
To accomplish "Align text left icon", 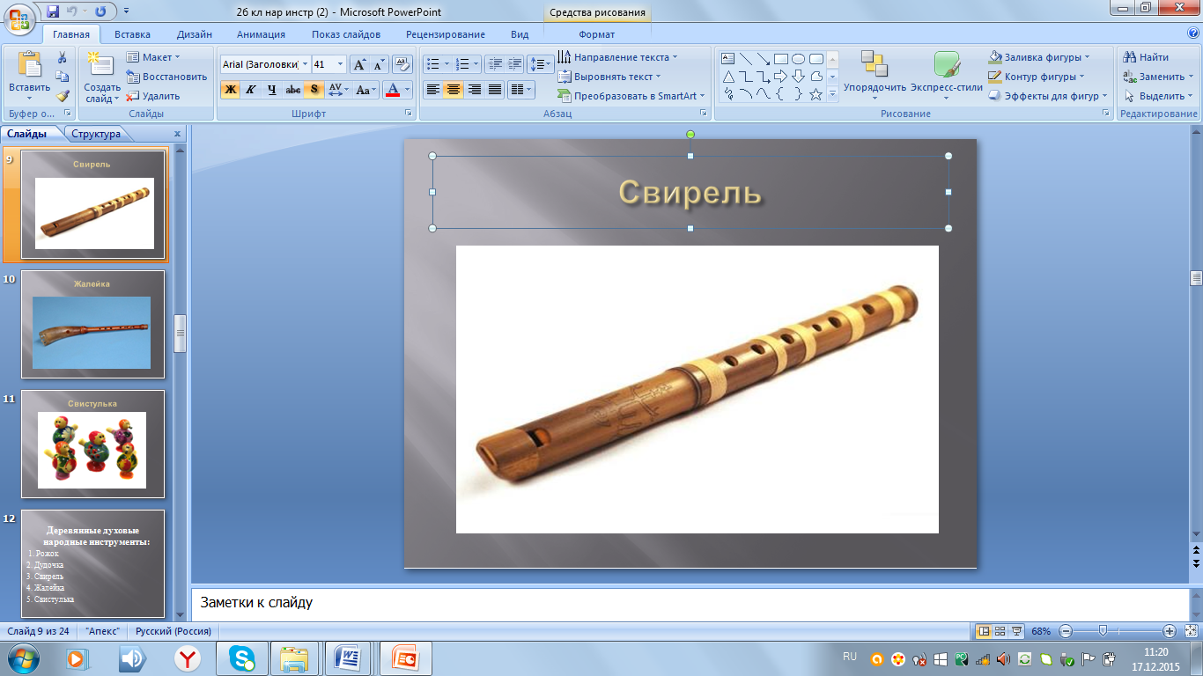I will [432, 89].
